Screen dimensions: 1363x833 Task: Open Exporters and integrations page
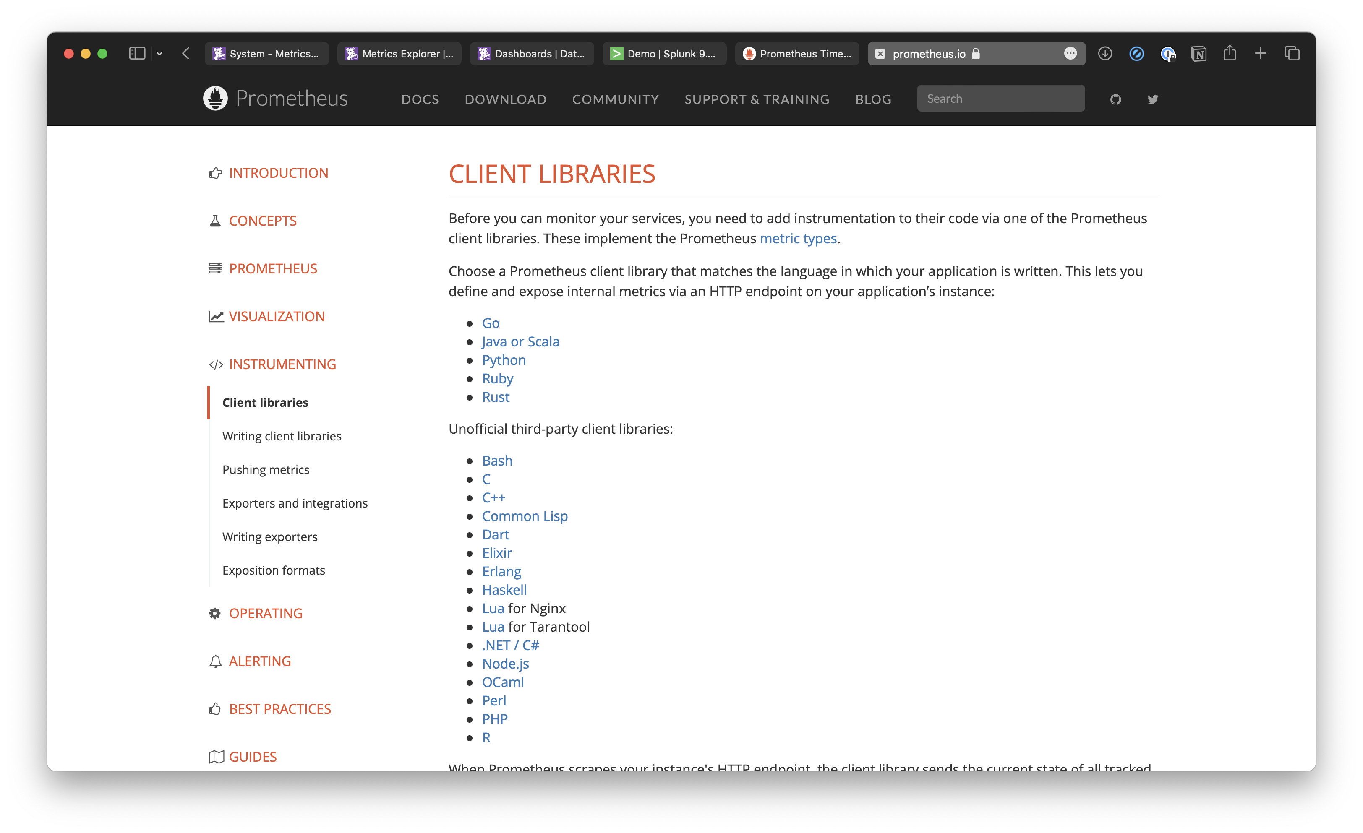[x=295, y=503]
